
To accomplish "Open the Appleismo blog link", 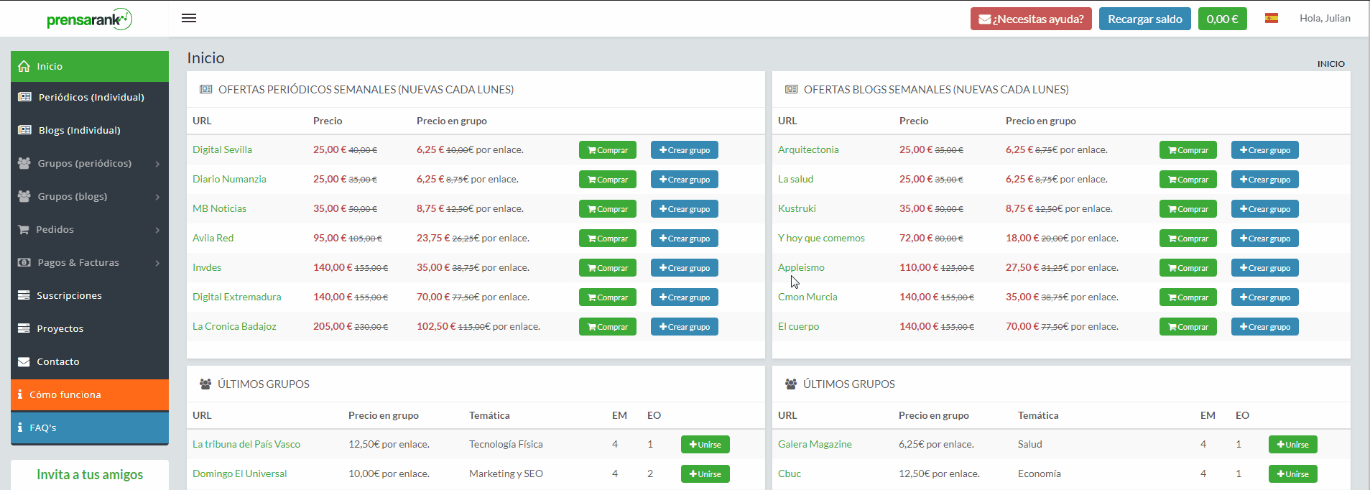I will coord(801,267).
